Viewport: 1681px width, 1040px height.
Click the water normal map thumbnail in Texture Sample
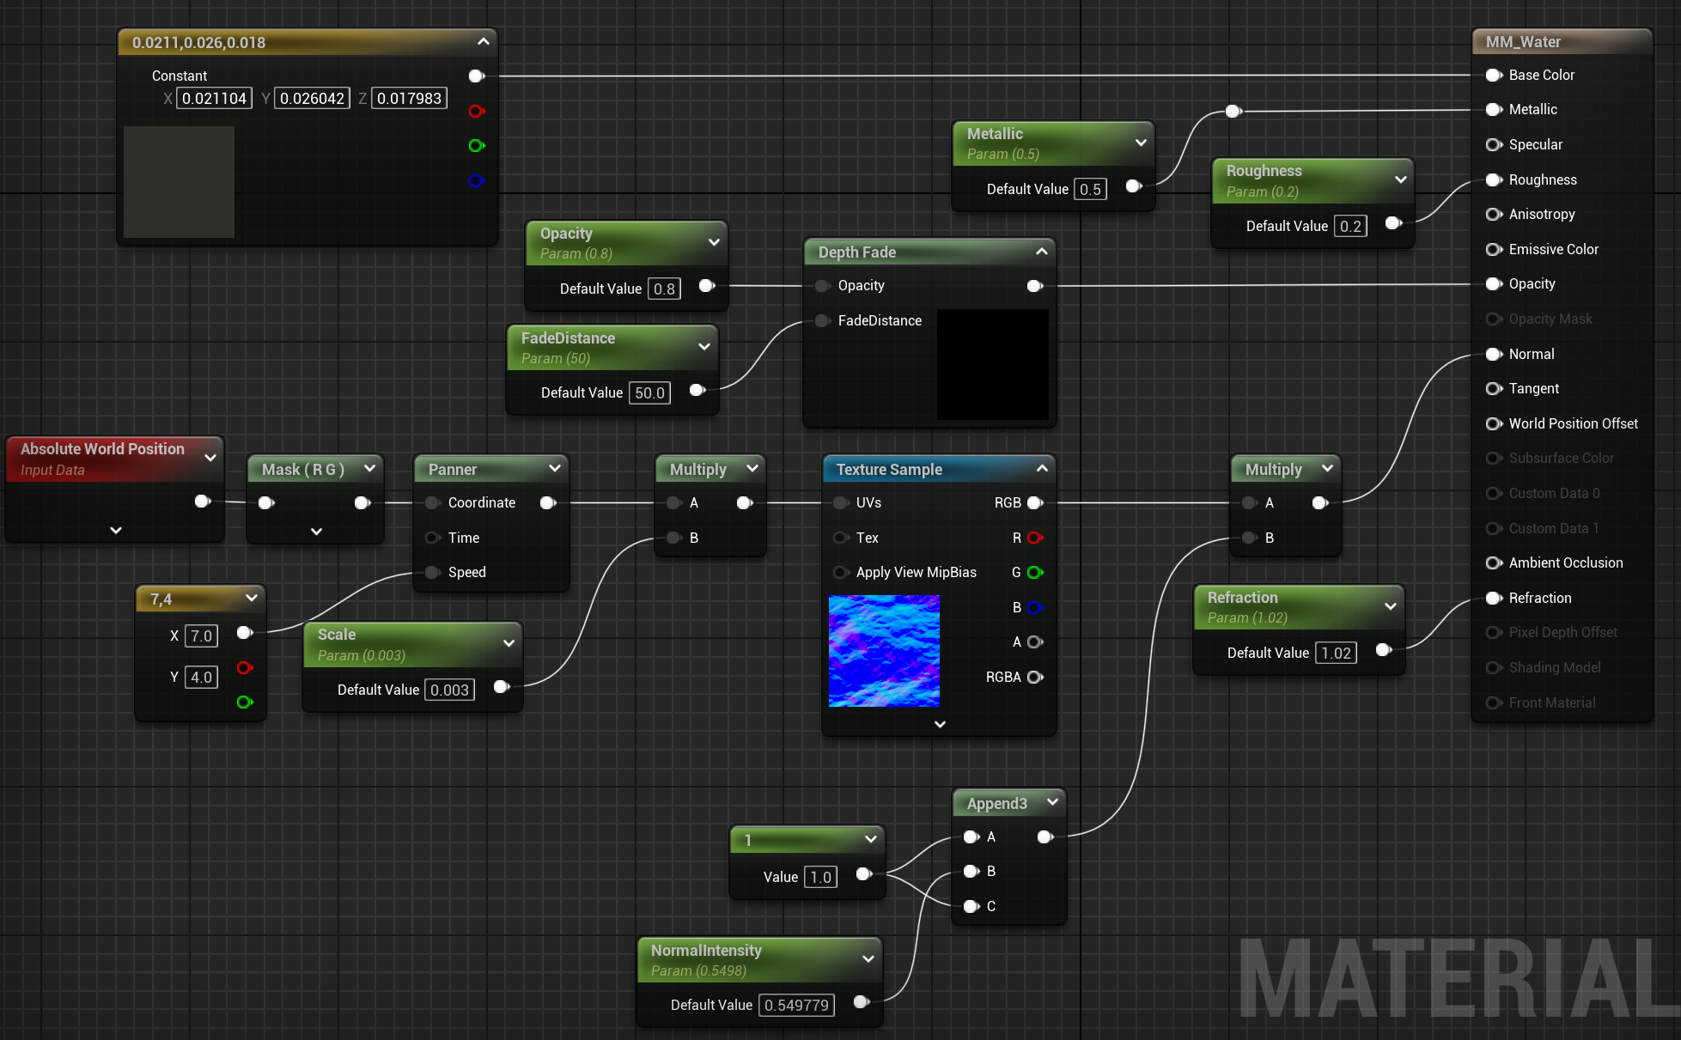[884, 651]
